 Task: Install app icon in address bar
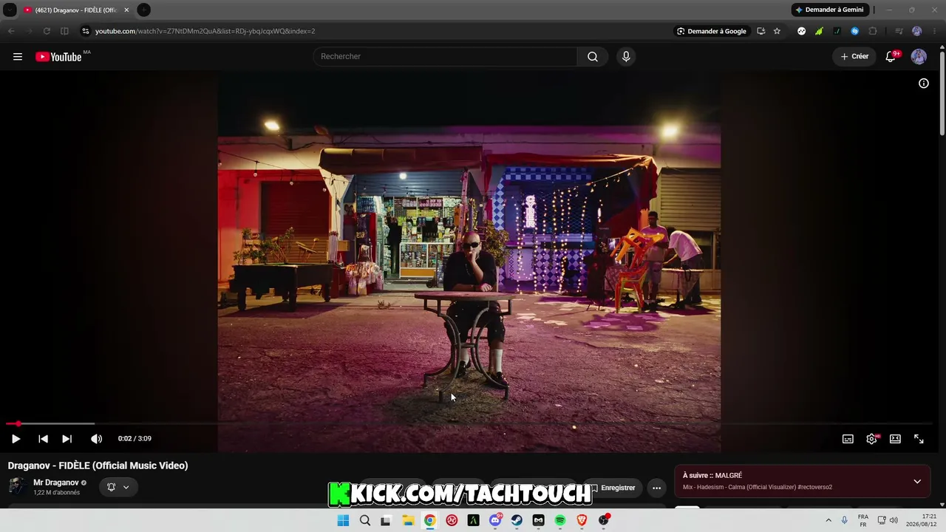click(x=760, y=31)
